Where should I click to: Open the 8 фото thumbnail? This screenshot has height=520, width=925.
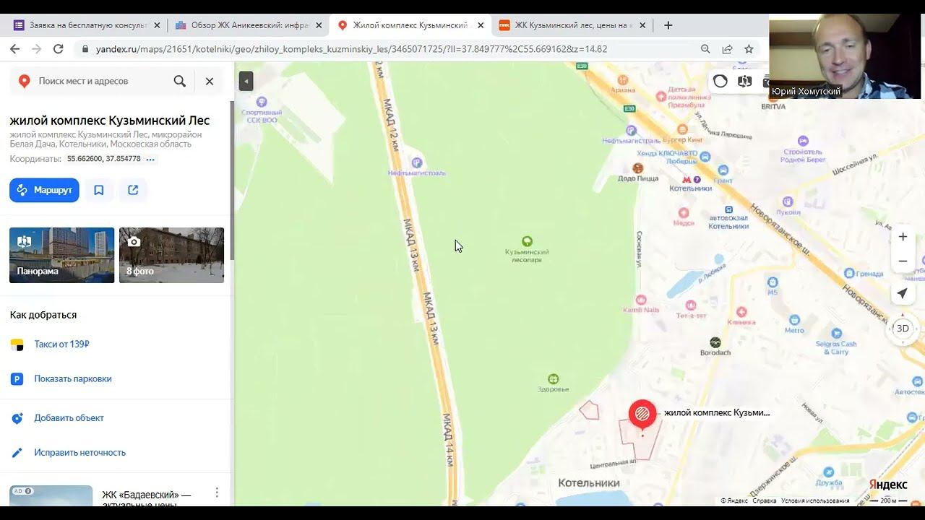click(171, 255)
